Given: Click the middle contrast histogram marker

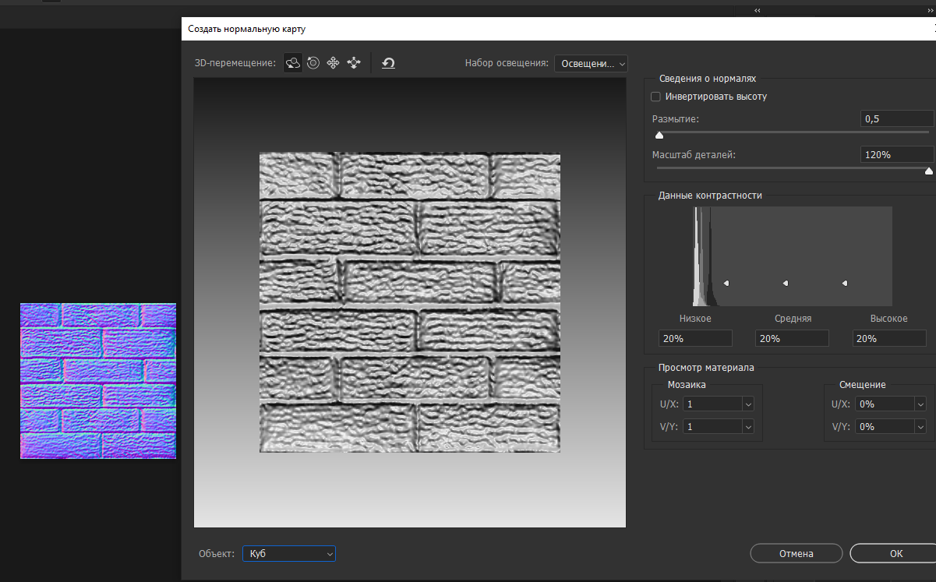Looking at the screenshot, I should tap(785, 283).
